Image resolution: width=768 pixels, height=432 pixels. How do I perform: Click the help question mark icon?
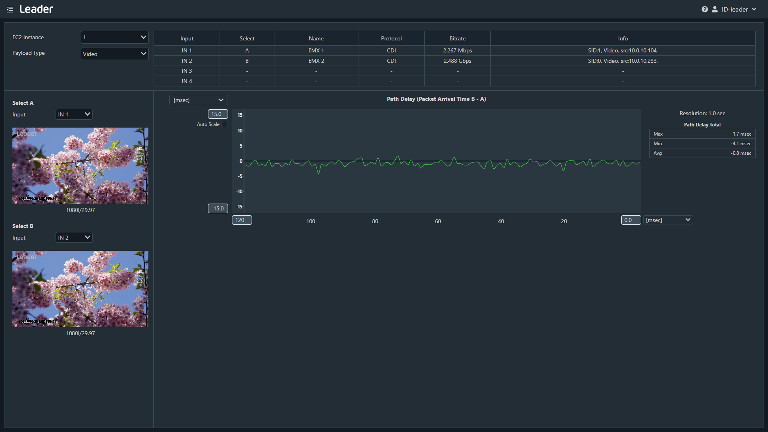tap(704, 9)
